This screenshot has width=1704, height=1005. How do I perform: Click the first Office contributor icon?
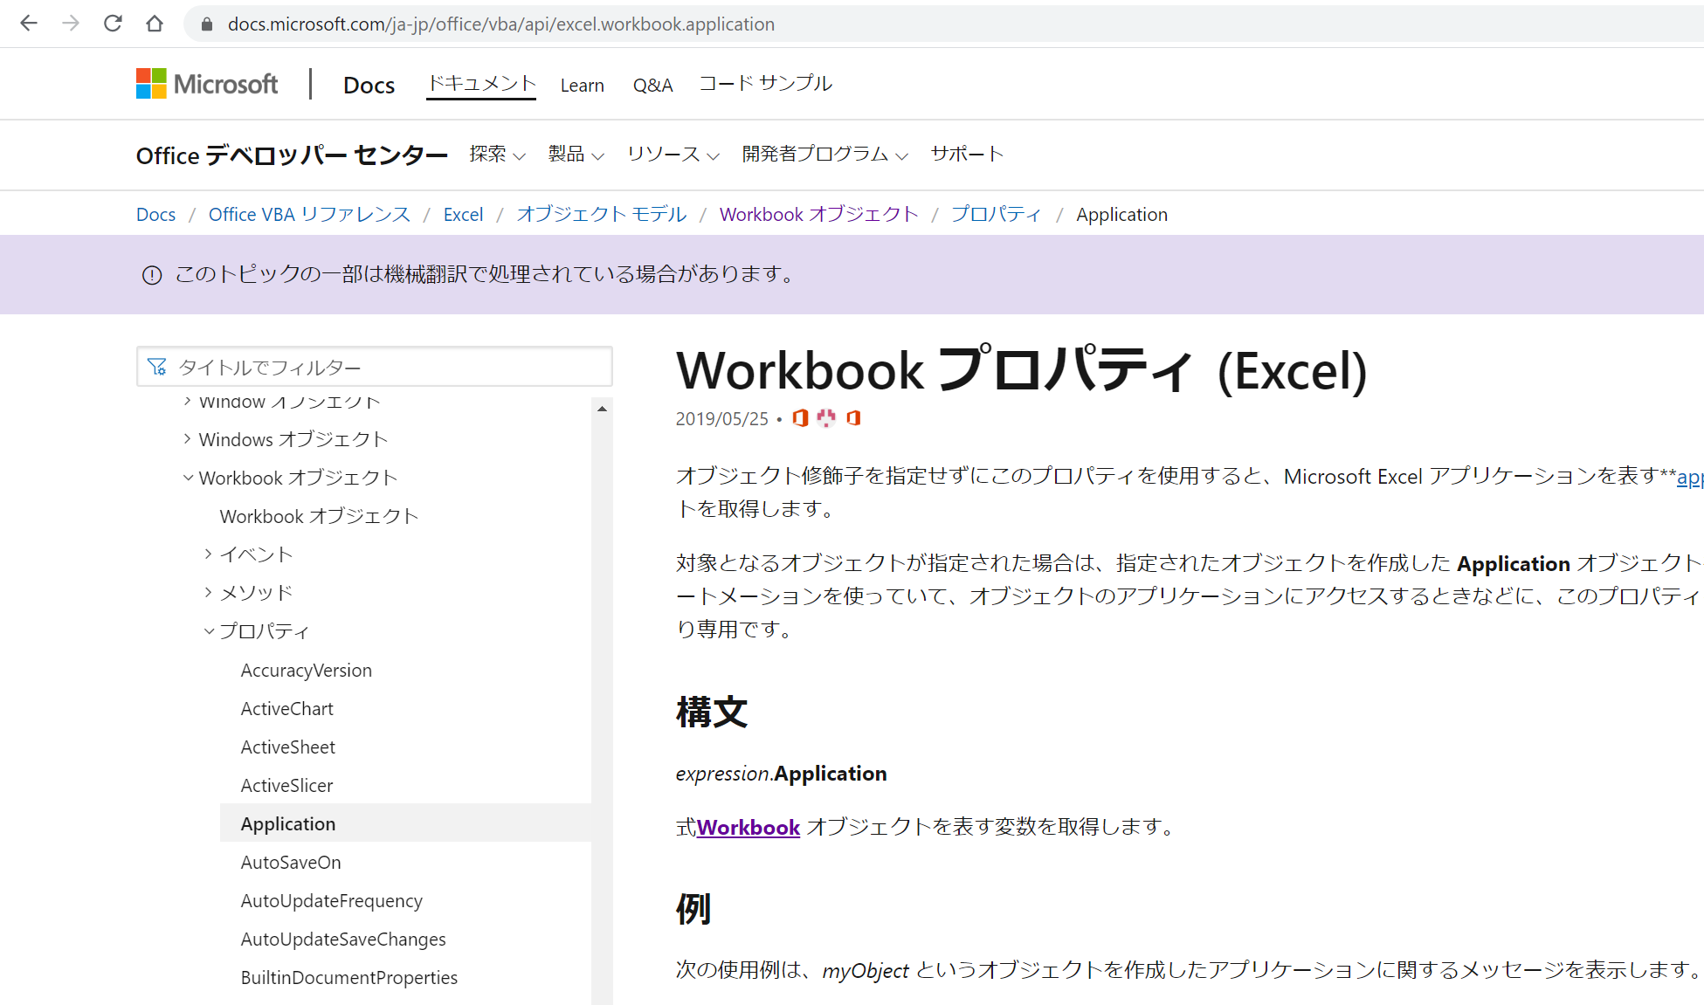click(800, 418)
